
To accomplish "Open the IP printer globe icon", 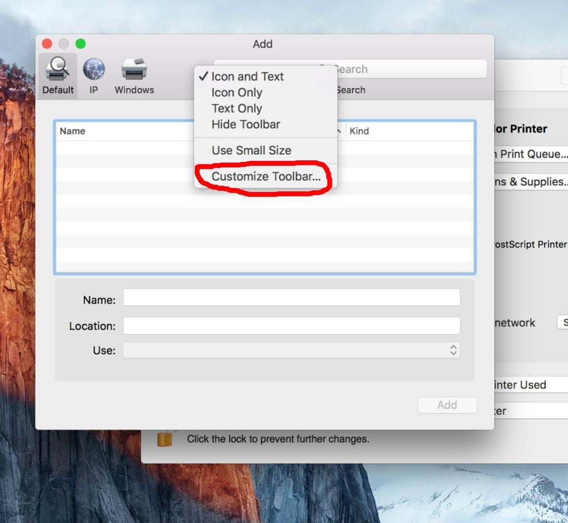I will [94, 70].
